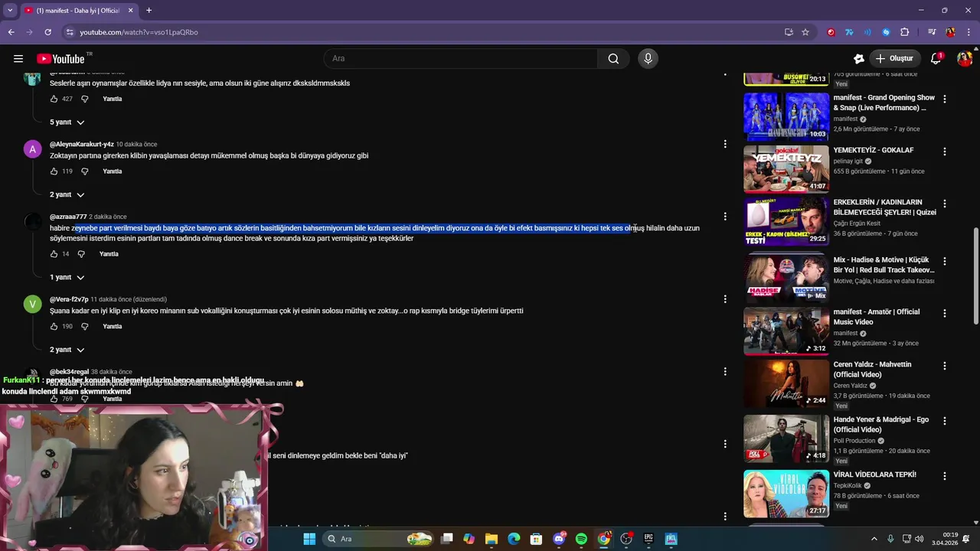Open Epic Games from the taskbar
The image size is (980, 551).
648,539
